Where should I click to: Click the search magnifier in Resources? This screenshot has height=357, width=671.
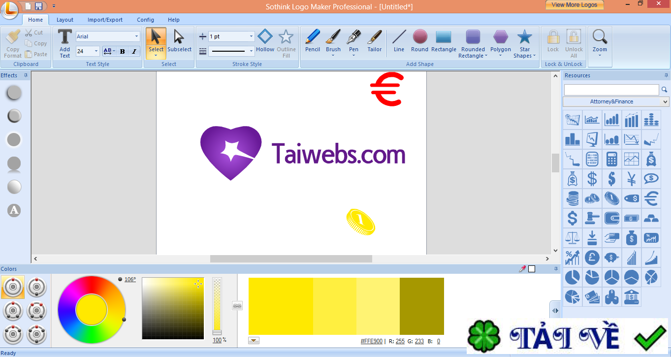coord(664,90)
